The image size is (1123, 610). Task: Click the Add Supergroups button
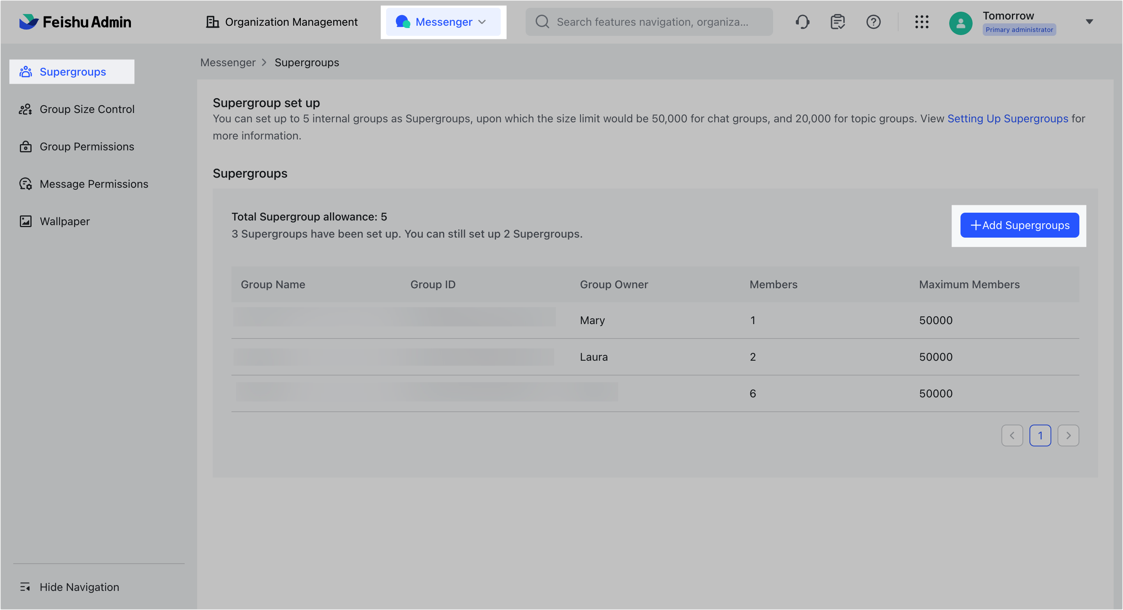pyautogui.click(x=1019, y=225)
